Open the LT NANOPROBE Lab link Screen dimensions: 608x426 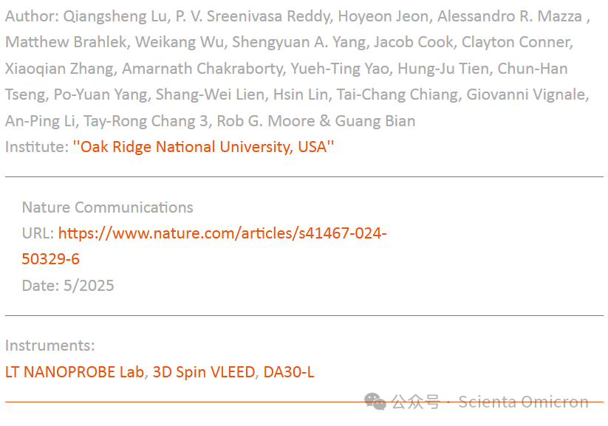(x=75, y=372)
